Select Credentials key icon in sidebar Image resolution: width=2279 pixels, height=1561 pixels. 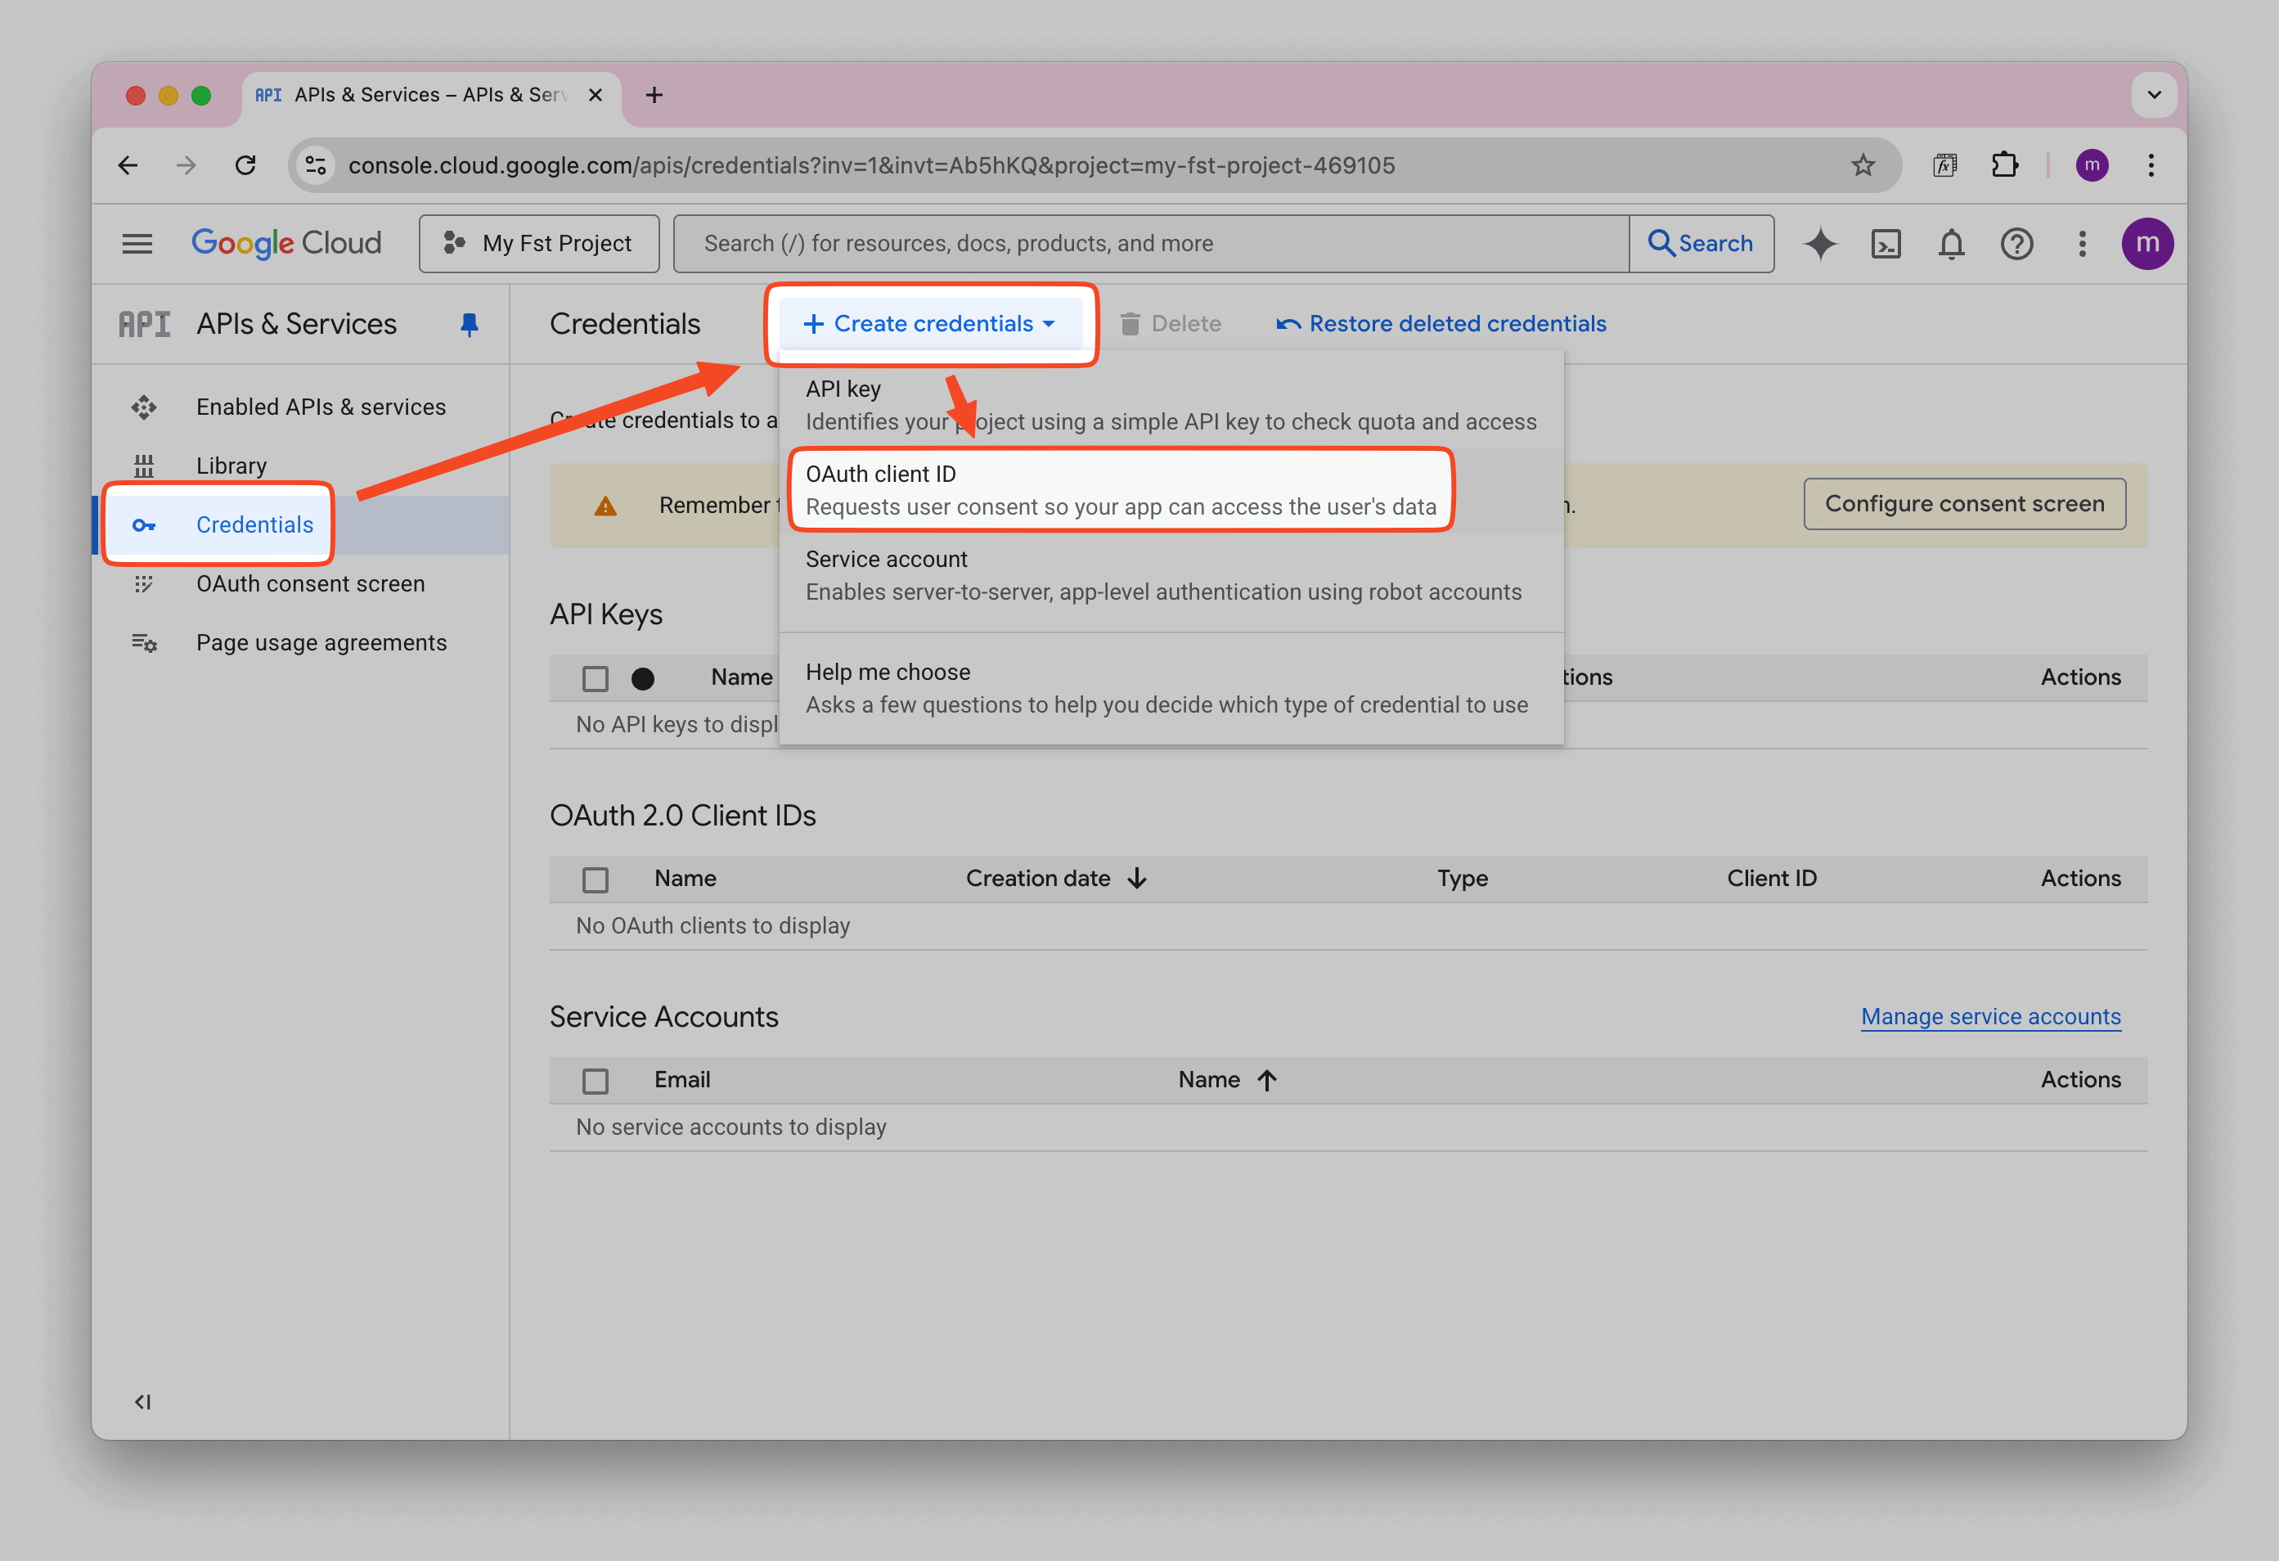click(x=144, y=524)
